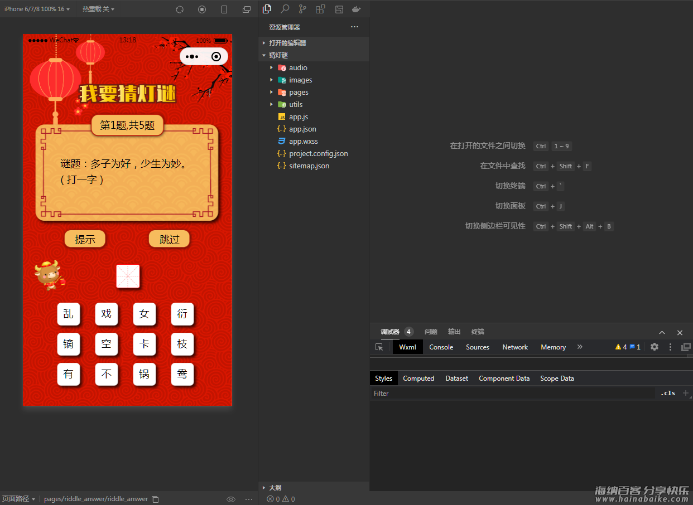This screenshot has width=693, height=505.
Task: Toggle the phone device frame icon
Action: (224, 9)
